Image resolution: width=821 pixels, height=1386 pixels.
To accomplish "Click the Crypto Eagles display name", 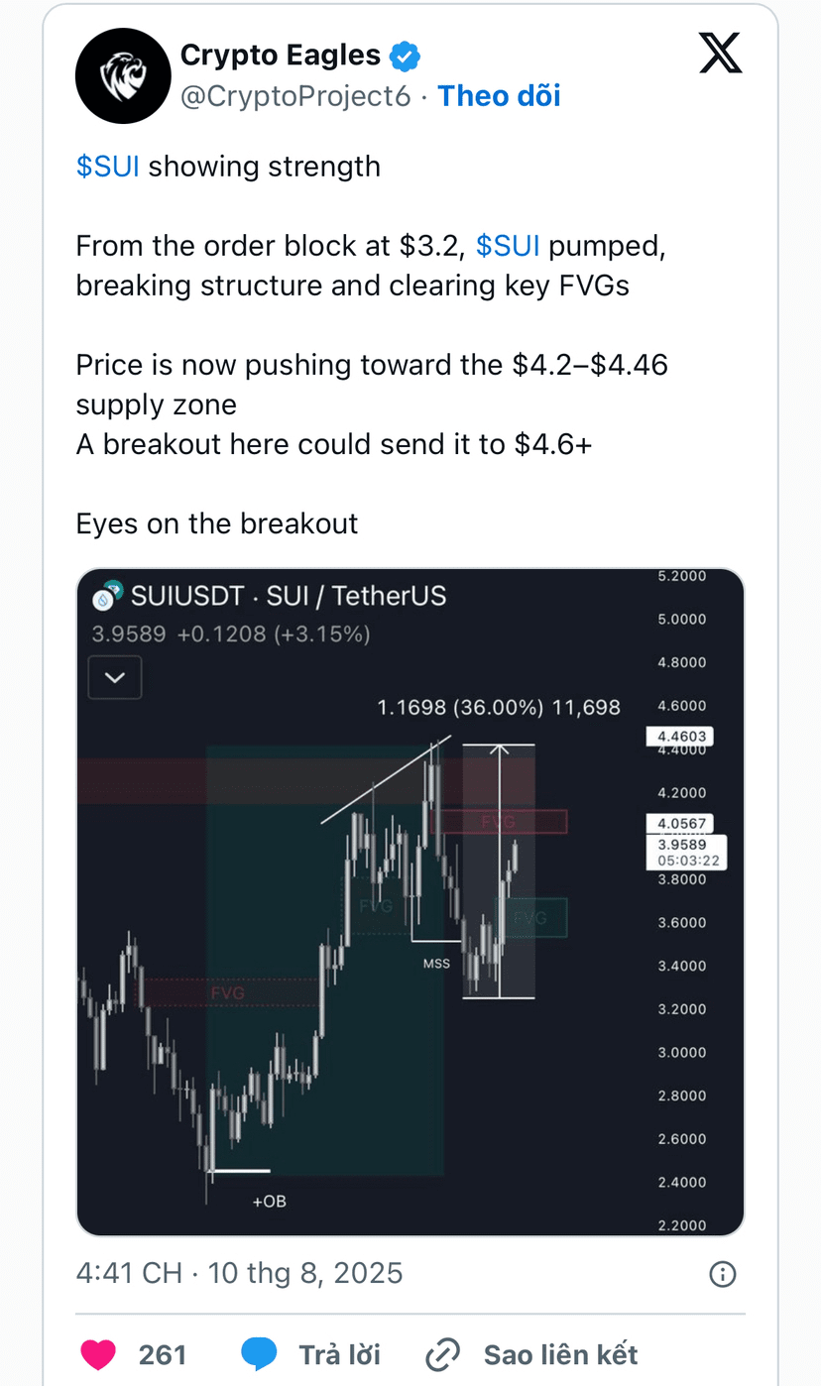I will 281,56.
